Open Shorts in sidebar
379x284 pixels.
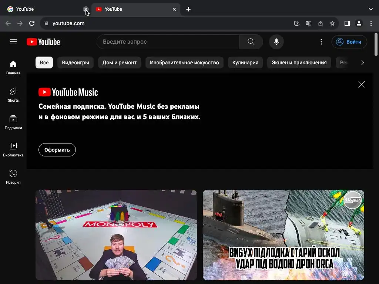point(13,95)
